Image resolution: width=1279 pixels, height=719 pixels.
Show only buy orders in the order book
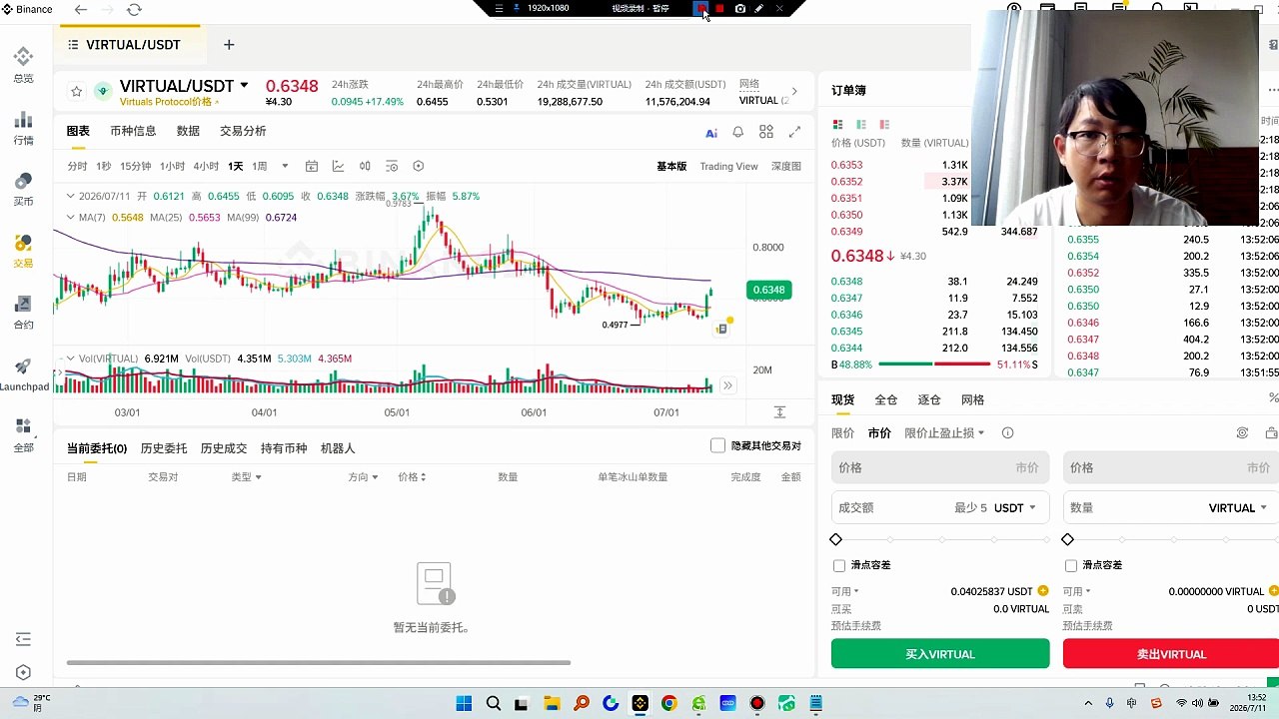[x=861, y=125]
